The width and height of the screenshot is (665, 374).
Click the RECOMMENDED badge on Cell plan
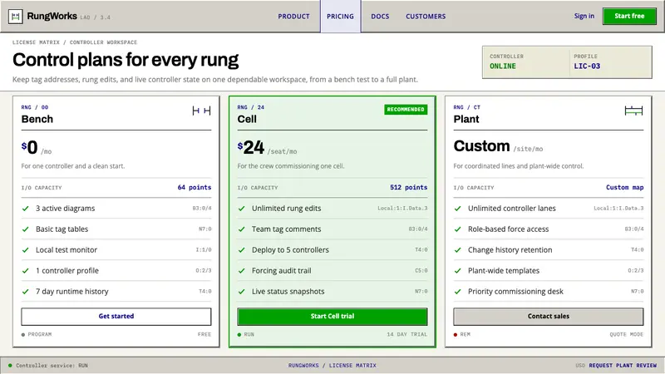click(x=406, y=110)
